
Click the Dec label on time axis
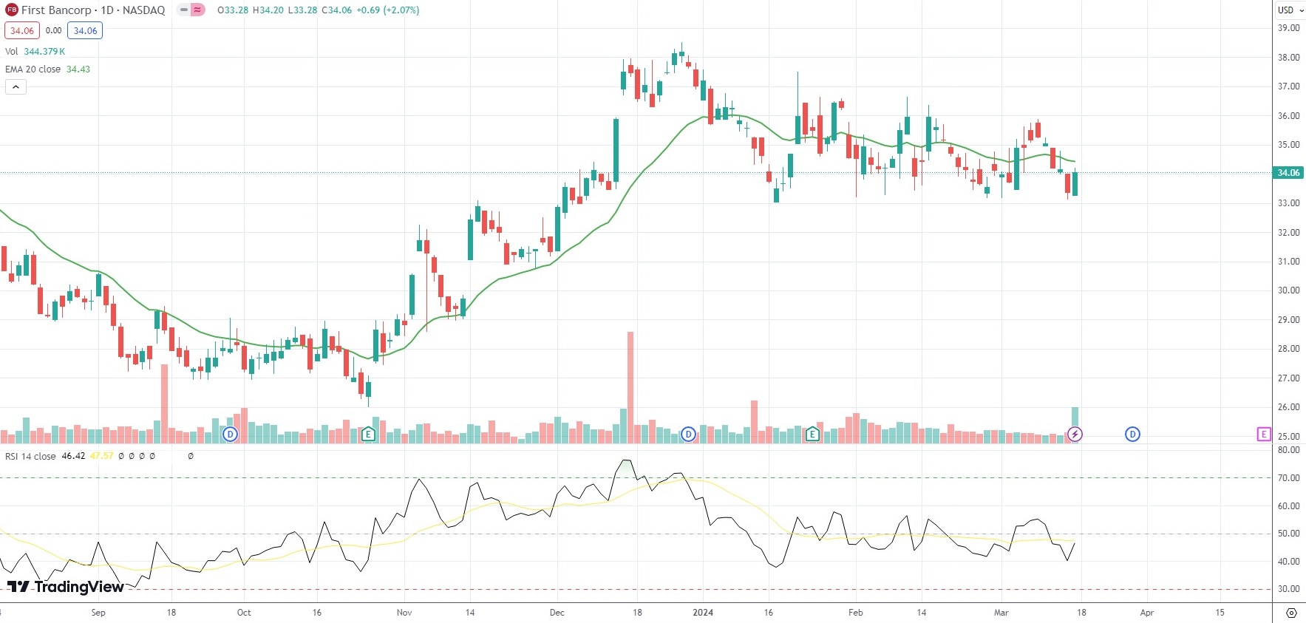tap(557, 613)
